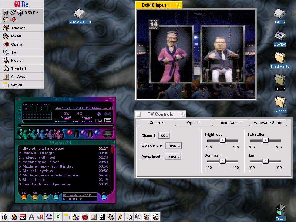Click the playlist Sel button
Viewport: 296px width, 222px height.
click(45, 197)
